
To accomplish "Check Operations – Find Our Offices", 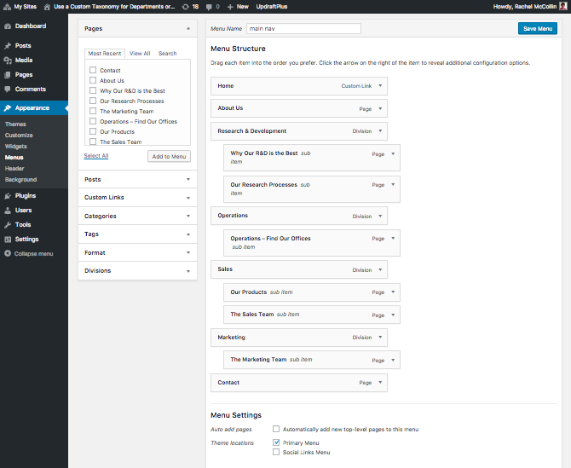I will click(93, 121).
